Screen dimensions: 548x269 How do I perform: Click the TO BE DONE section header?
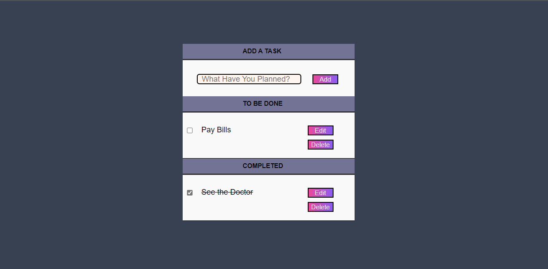click(x=263, y=103)
